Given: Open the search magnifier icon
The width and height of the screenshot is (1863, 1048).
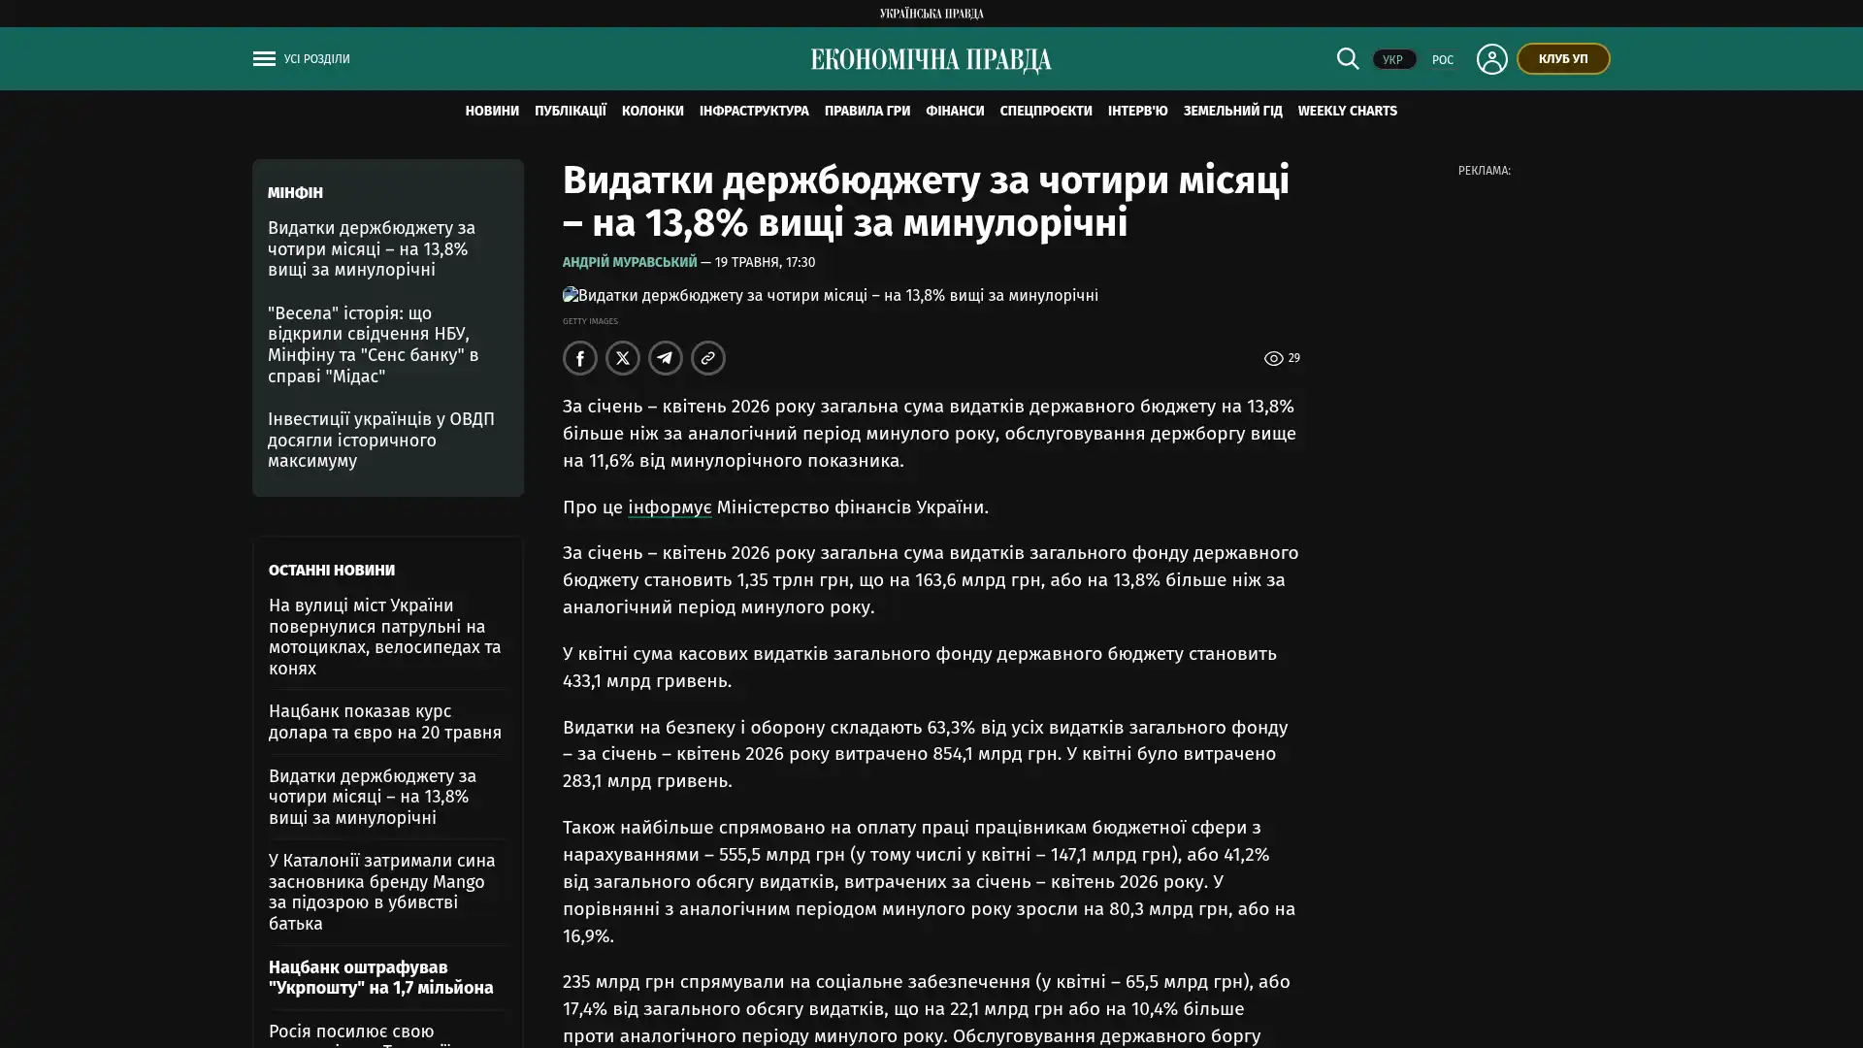Looking at the screenshot, I should (1347, 58).
